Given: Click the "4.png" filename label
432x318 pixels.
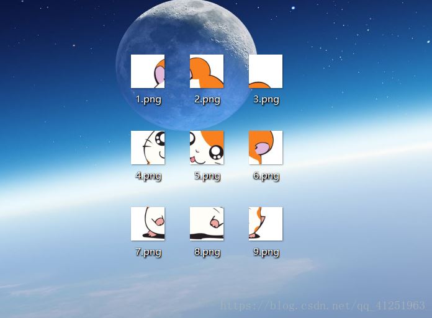Looking at the screenshot, I should tap(148, 175).
